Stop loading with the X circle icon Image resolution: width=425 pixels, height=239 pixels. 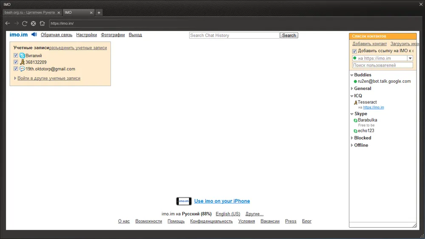click(x=33, y=23)
